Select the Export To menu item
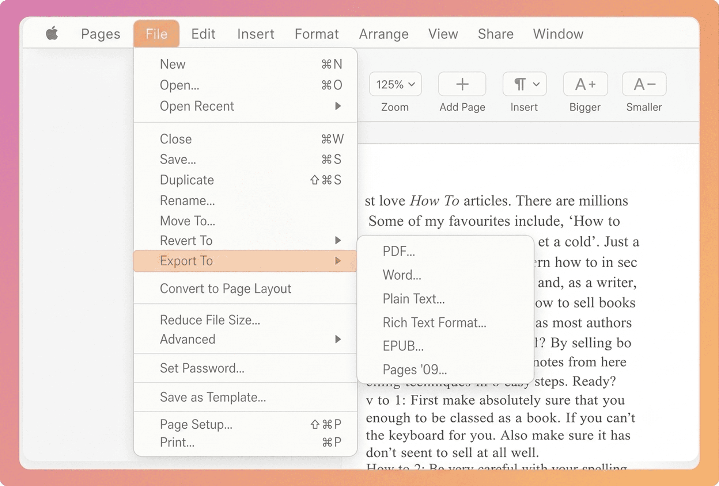Viewport: 719px width, 486px height. coord(245,261)
